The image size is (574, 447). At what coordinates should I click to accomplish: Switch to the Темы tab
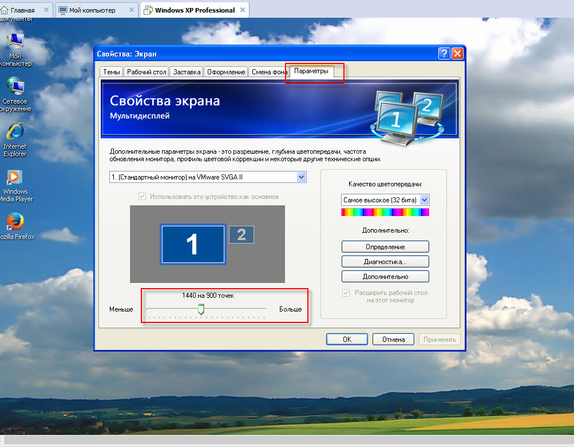111,72
